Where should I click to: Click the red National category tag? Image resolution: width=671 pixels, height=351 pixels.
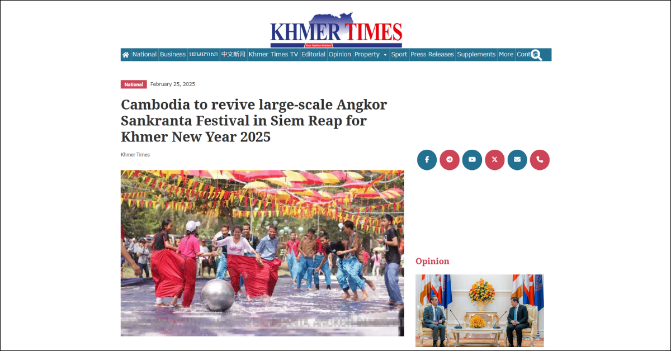click(x=134, y=84)
